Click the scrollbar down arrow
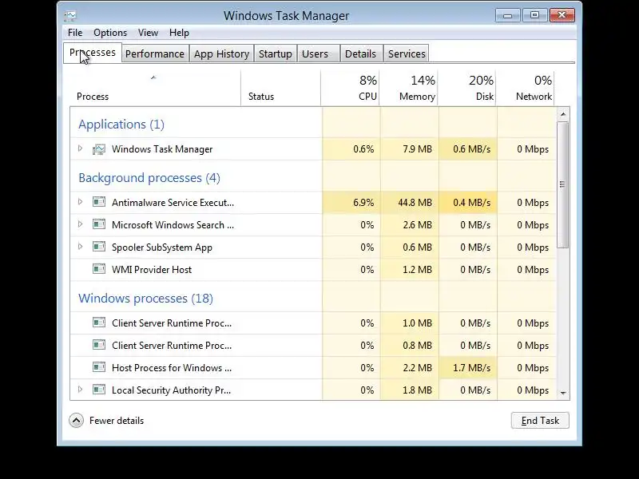639x479 pixels. tap(563, 393)
